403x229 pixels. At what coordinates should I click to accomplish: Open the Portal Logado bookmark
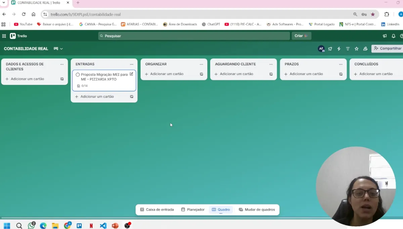[x=321, y=24]
